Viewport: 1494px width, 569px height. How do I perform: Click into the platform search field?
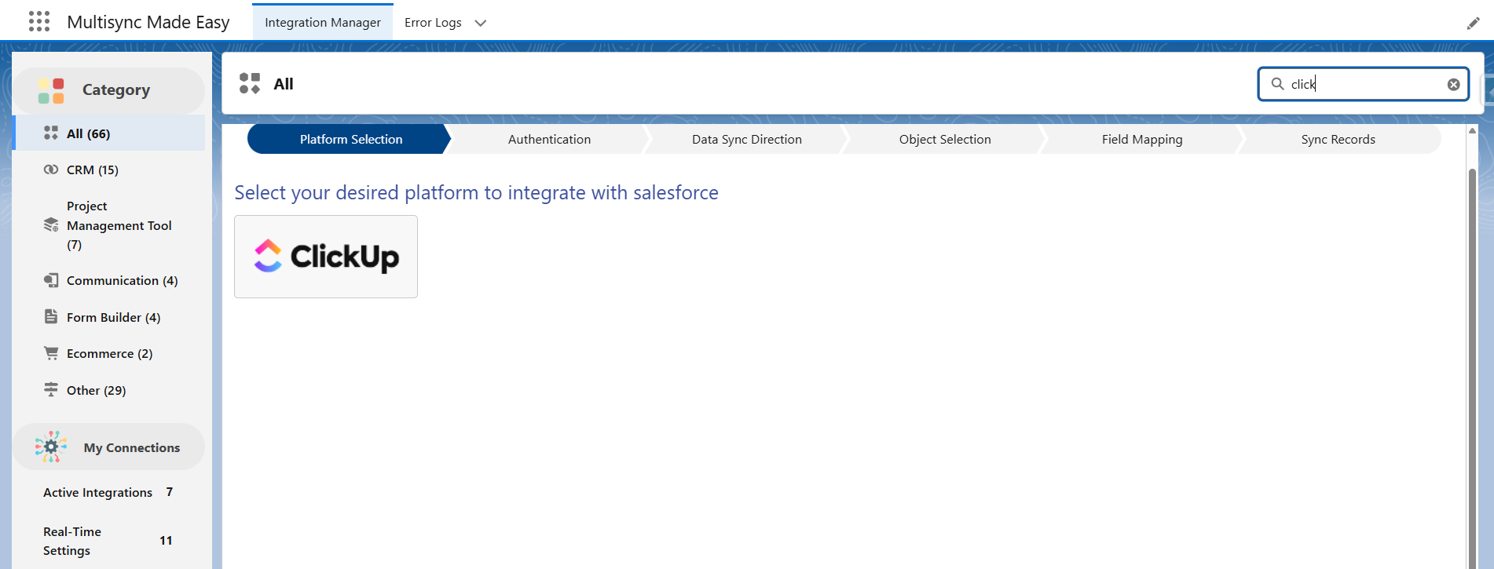1364,84
